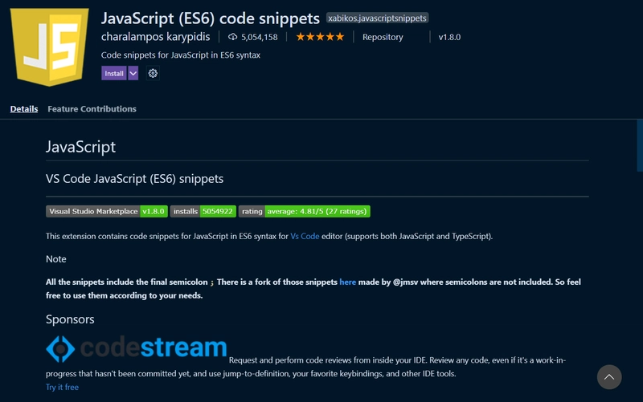Click the Visual Studio Marketplace v1.8.0 badge
643x402 pixels.
107,211
